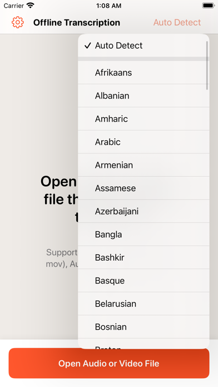Tap the battery indicator icon
This screenshot has height=387, width=218.
(x=208, y=6)
